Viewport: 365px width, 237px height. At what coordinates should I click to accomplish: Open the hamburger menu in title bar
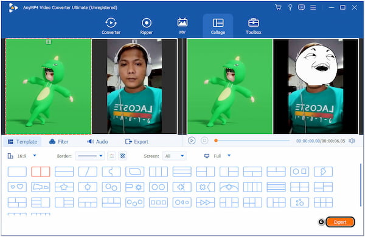point(313,7)
